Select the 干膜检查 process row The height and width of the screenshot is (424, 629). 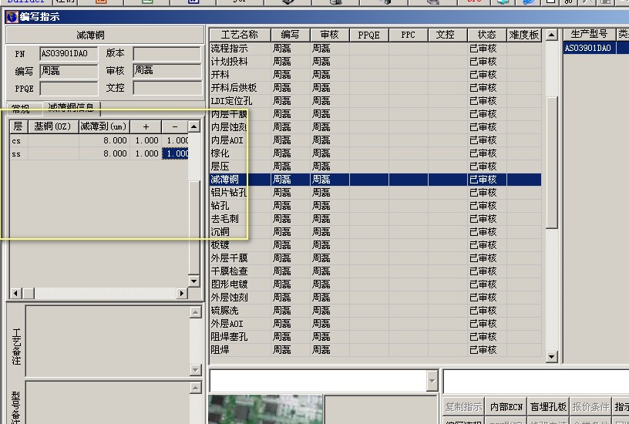[x=375, y=271]
